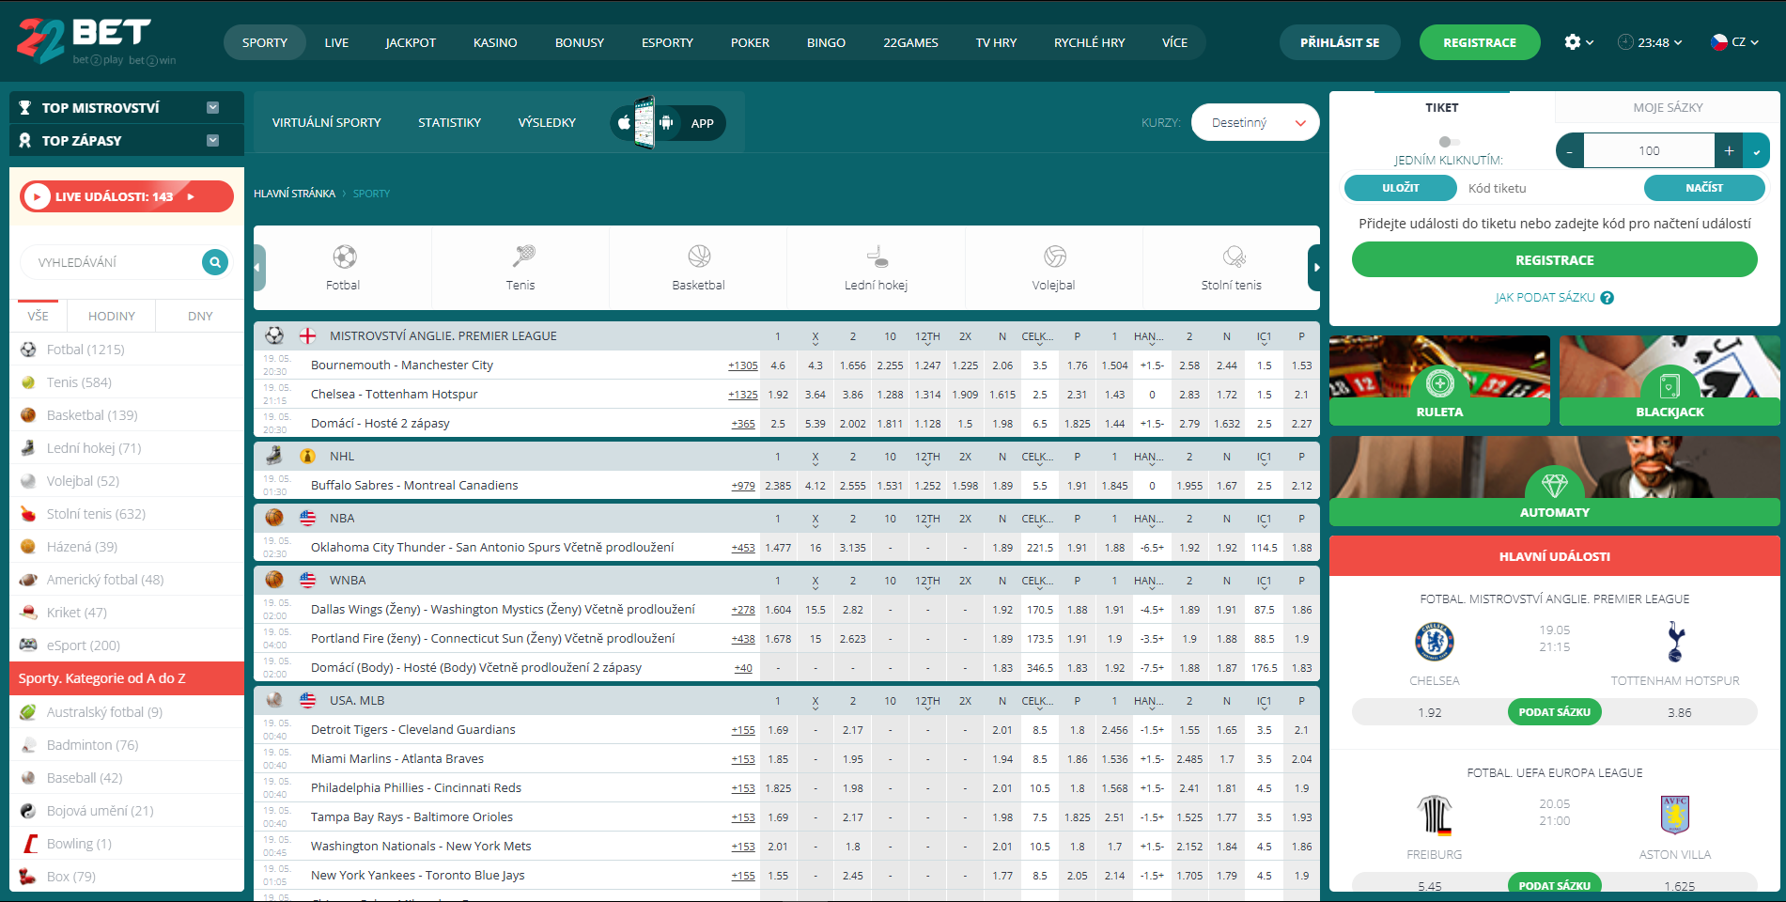Click the Freiburg club crest

pos(1435,816)
